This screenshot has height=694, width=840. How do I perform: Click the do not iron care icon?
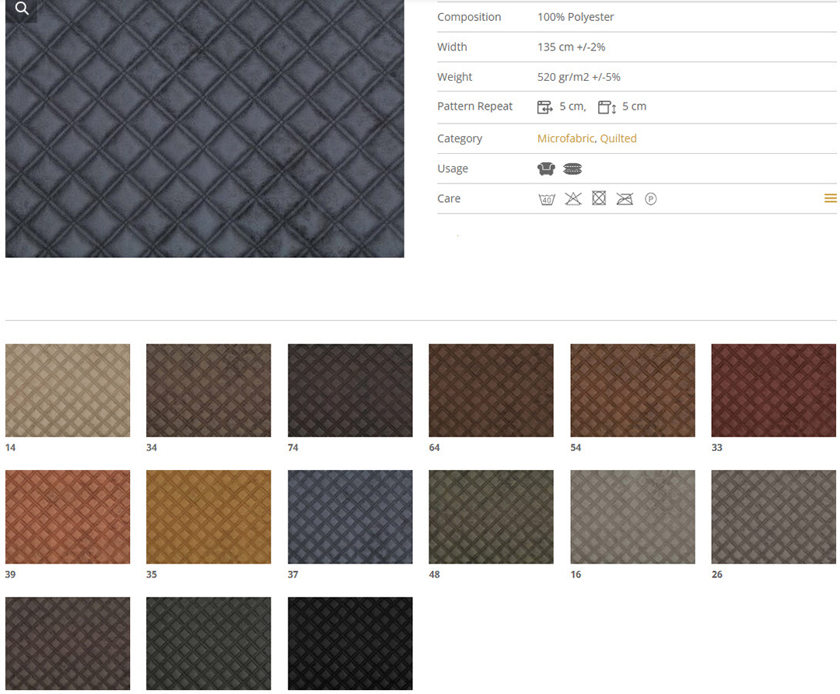tap(625, 199)
